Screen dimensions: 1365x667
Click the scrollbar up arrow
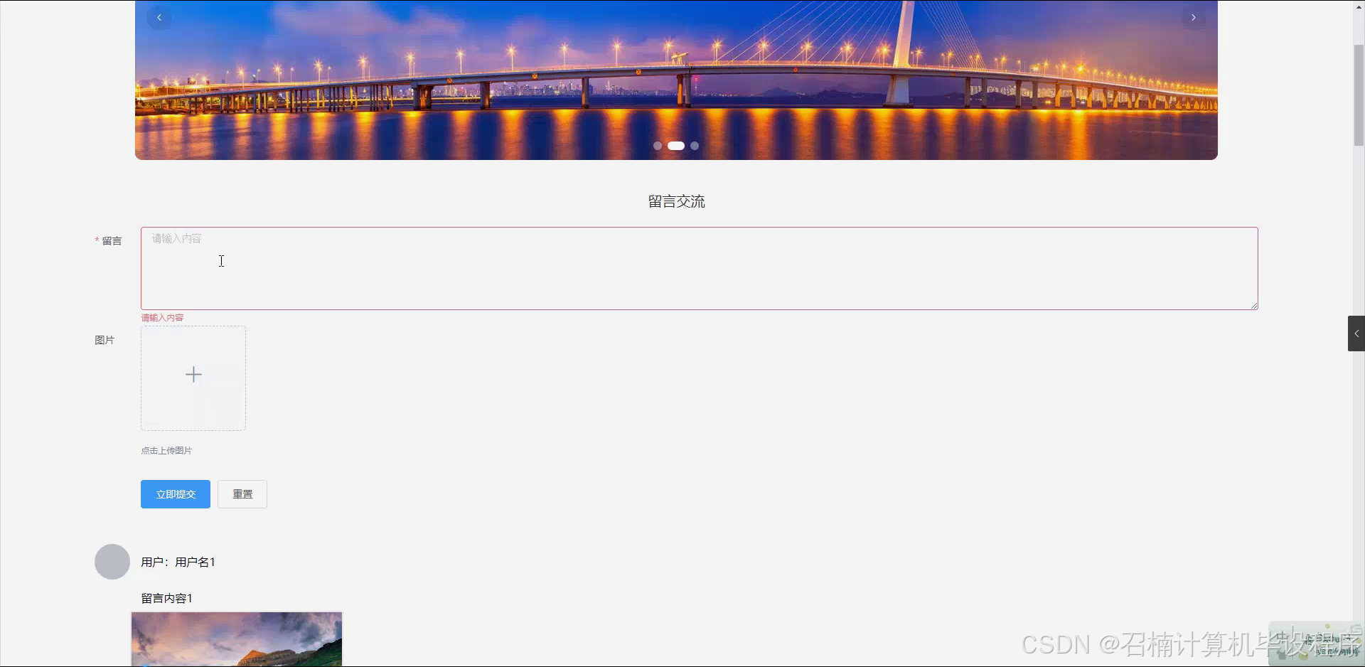1359,6
